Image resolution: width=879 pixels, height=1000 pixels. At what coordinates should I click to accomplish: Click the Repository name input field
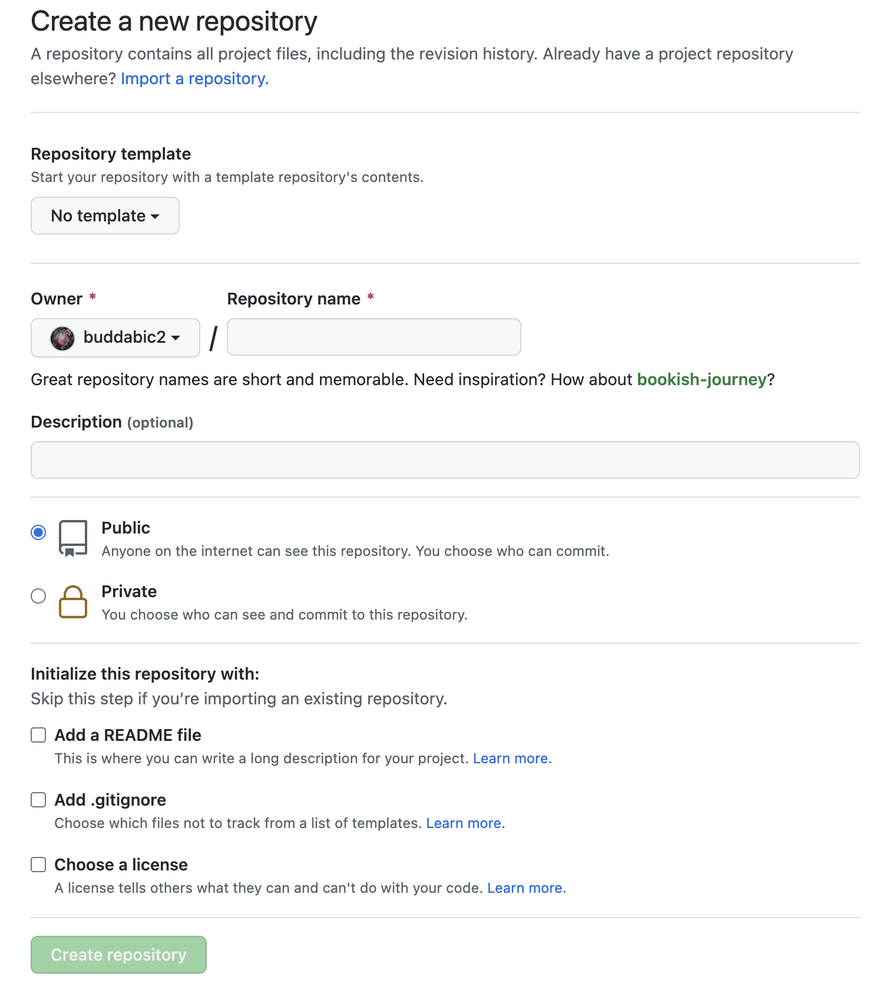[x=374, y=337]
